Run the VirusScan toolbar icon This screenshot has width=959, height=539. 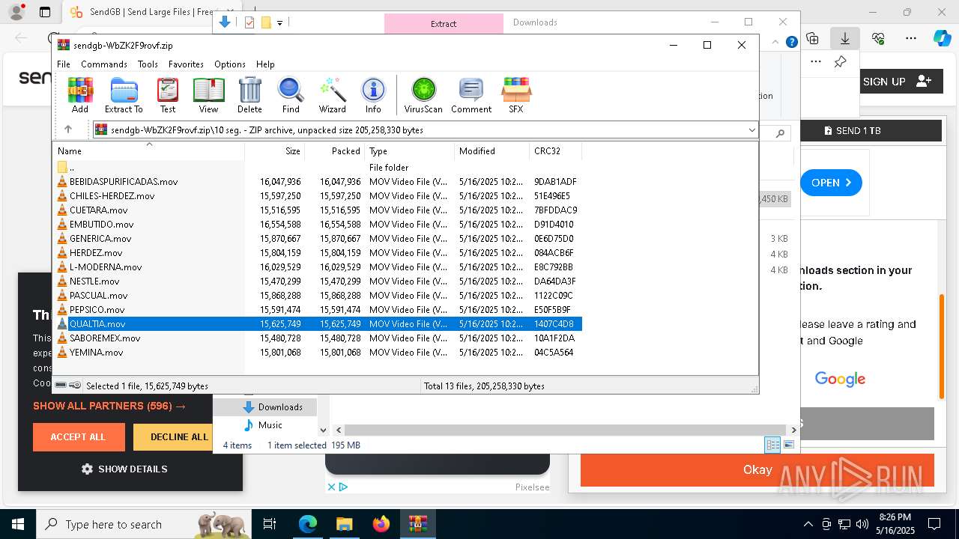[x=423, y=95]
